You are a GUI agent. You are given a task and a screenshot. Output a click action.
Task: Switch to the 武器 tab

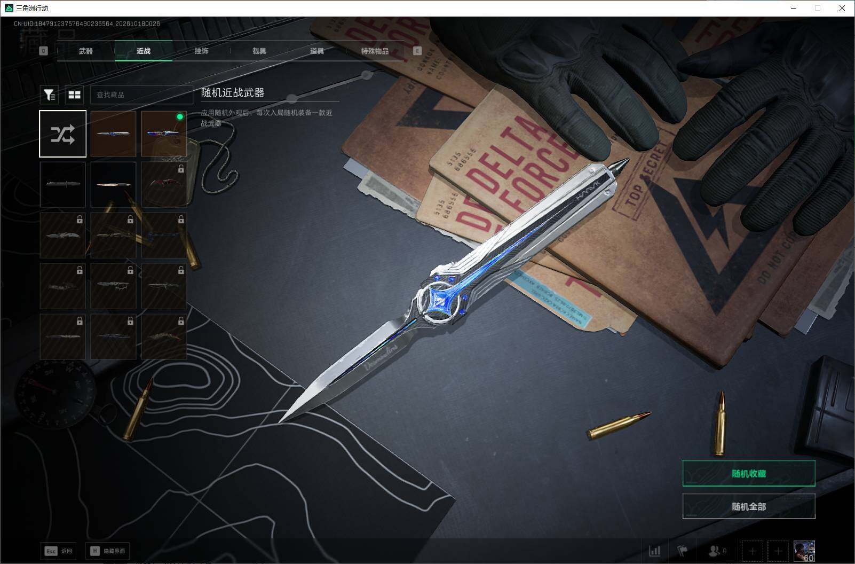point(86,51)
